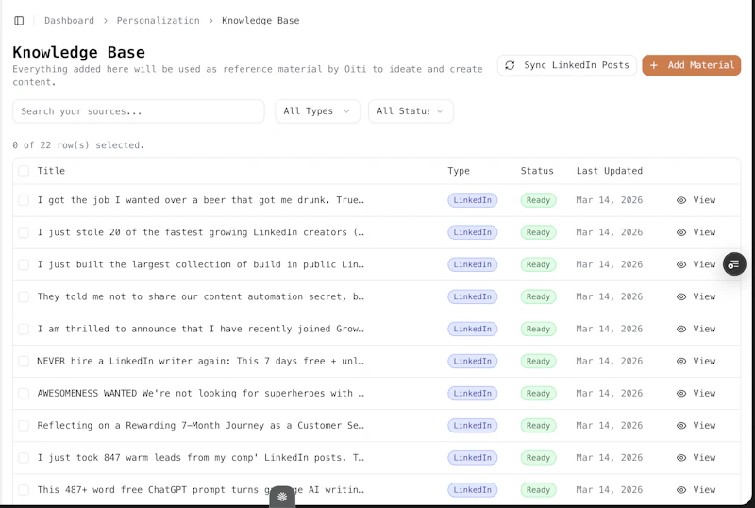Open title 'This 487+ word free ChatGPT prompt'
Screen dimensions: 755x508
pos(201,490)
